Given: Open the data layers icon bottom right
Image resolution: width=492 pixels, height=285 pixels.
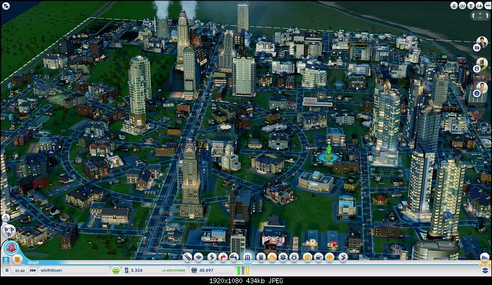Looking at the screenshot, I should pyautogui.click(x=485, y=270).
